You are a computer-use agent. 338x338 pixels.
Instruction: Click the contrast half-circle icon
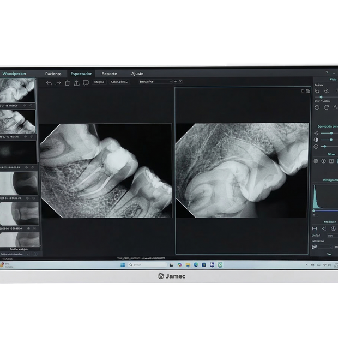[x=316, y=140]
